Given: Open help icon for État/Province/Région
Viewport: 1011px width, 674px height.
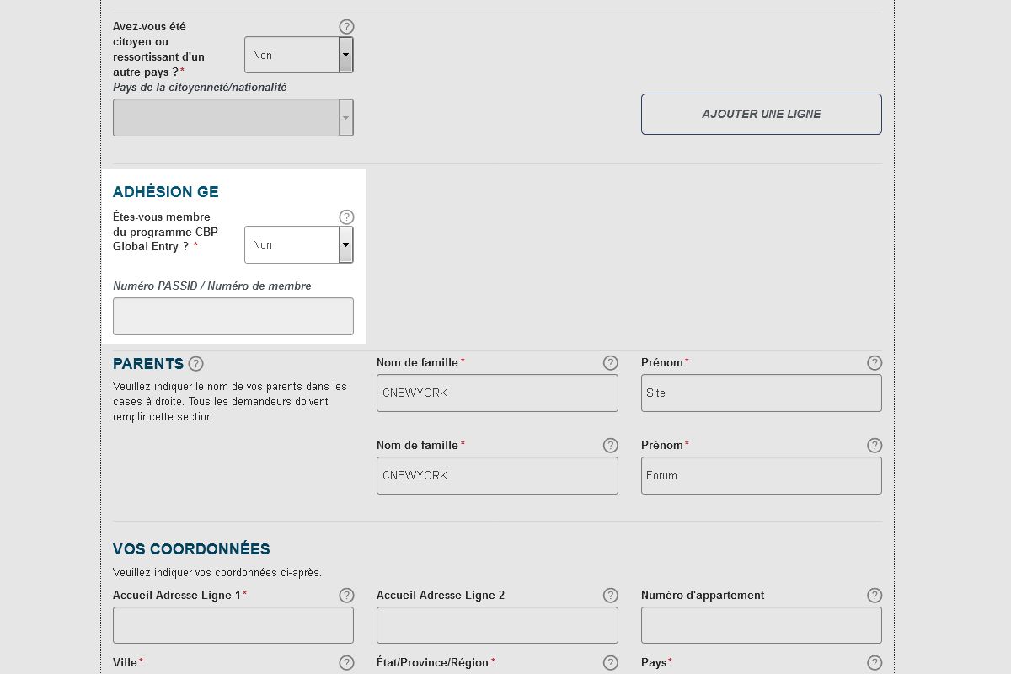Looking at the screenshot, I should pyautogui.click(x=611, y=663).
